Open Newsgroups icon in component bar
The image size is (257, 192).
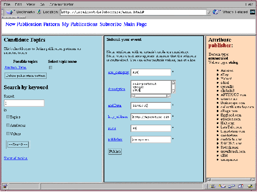click(231, 186)
